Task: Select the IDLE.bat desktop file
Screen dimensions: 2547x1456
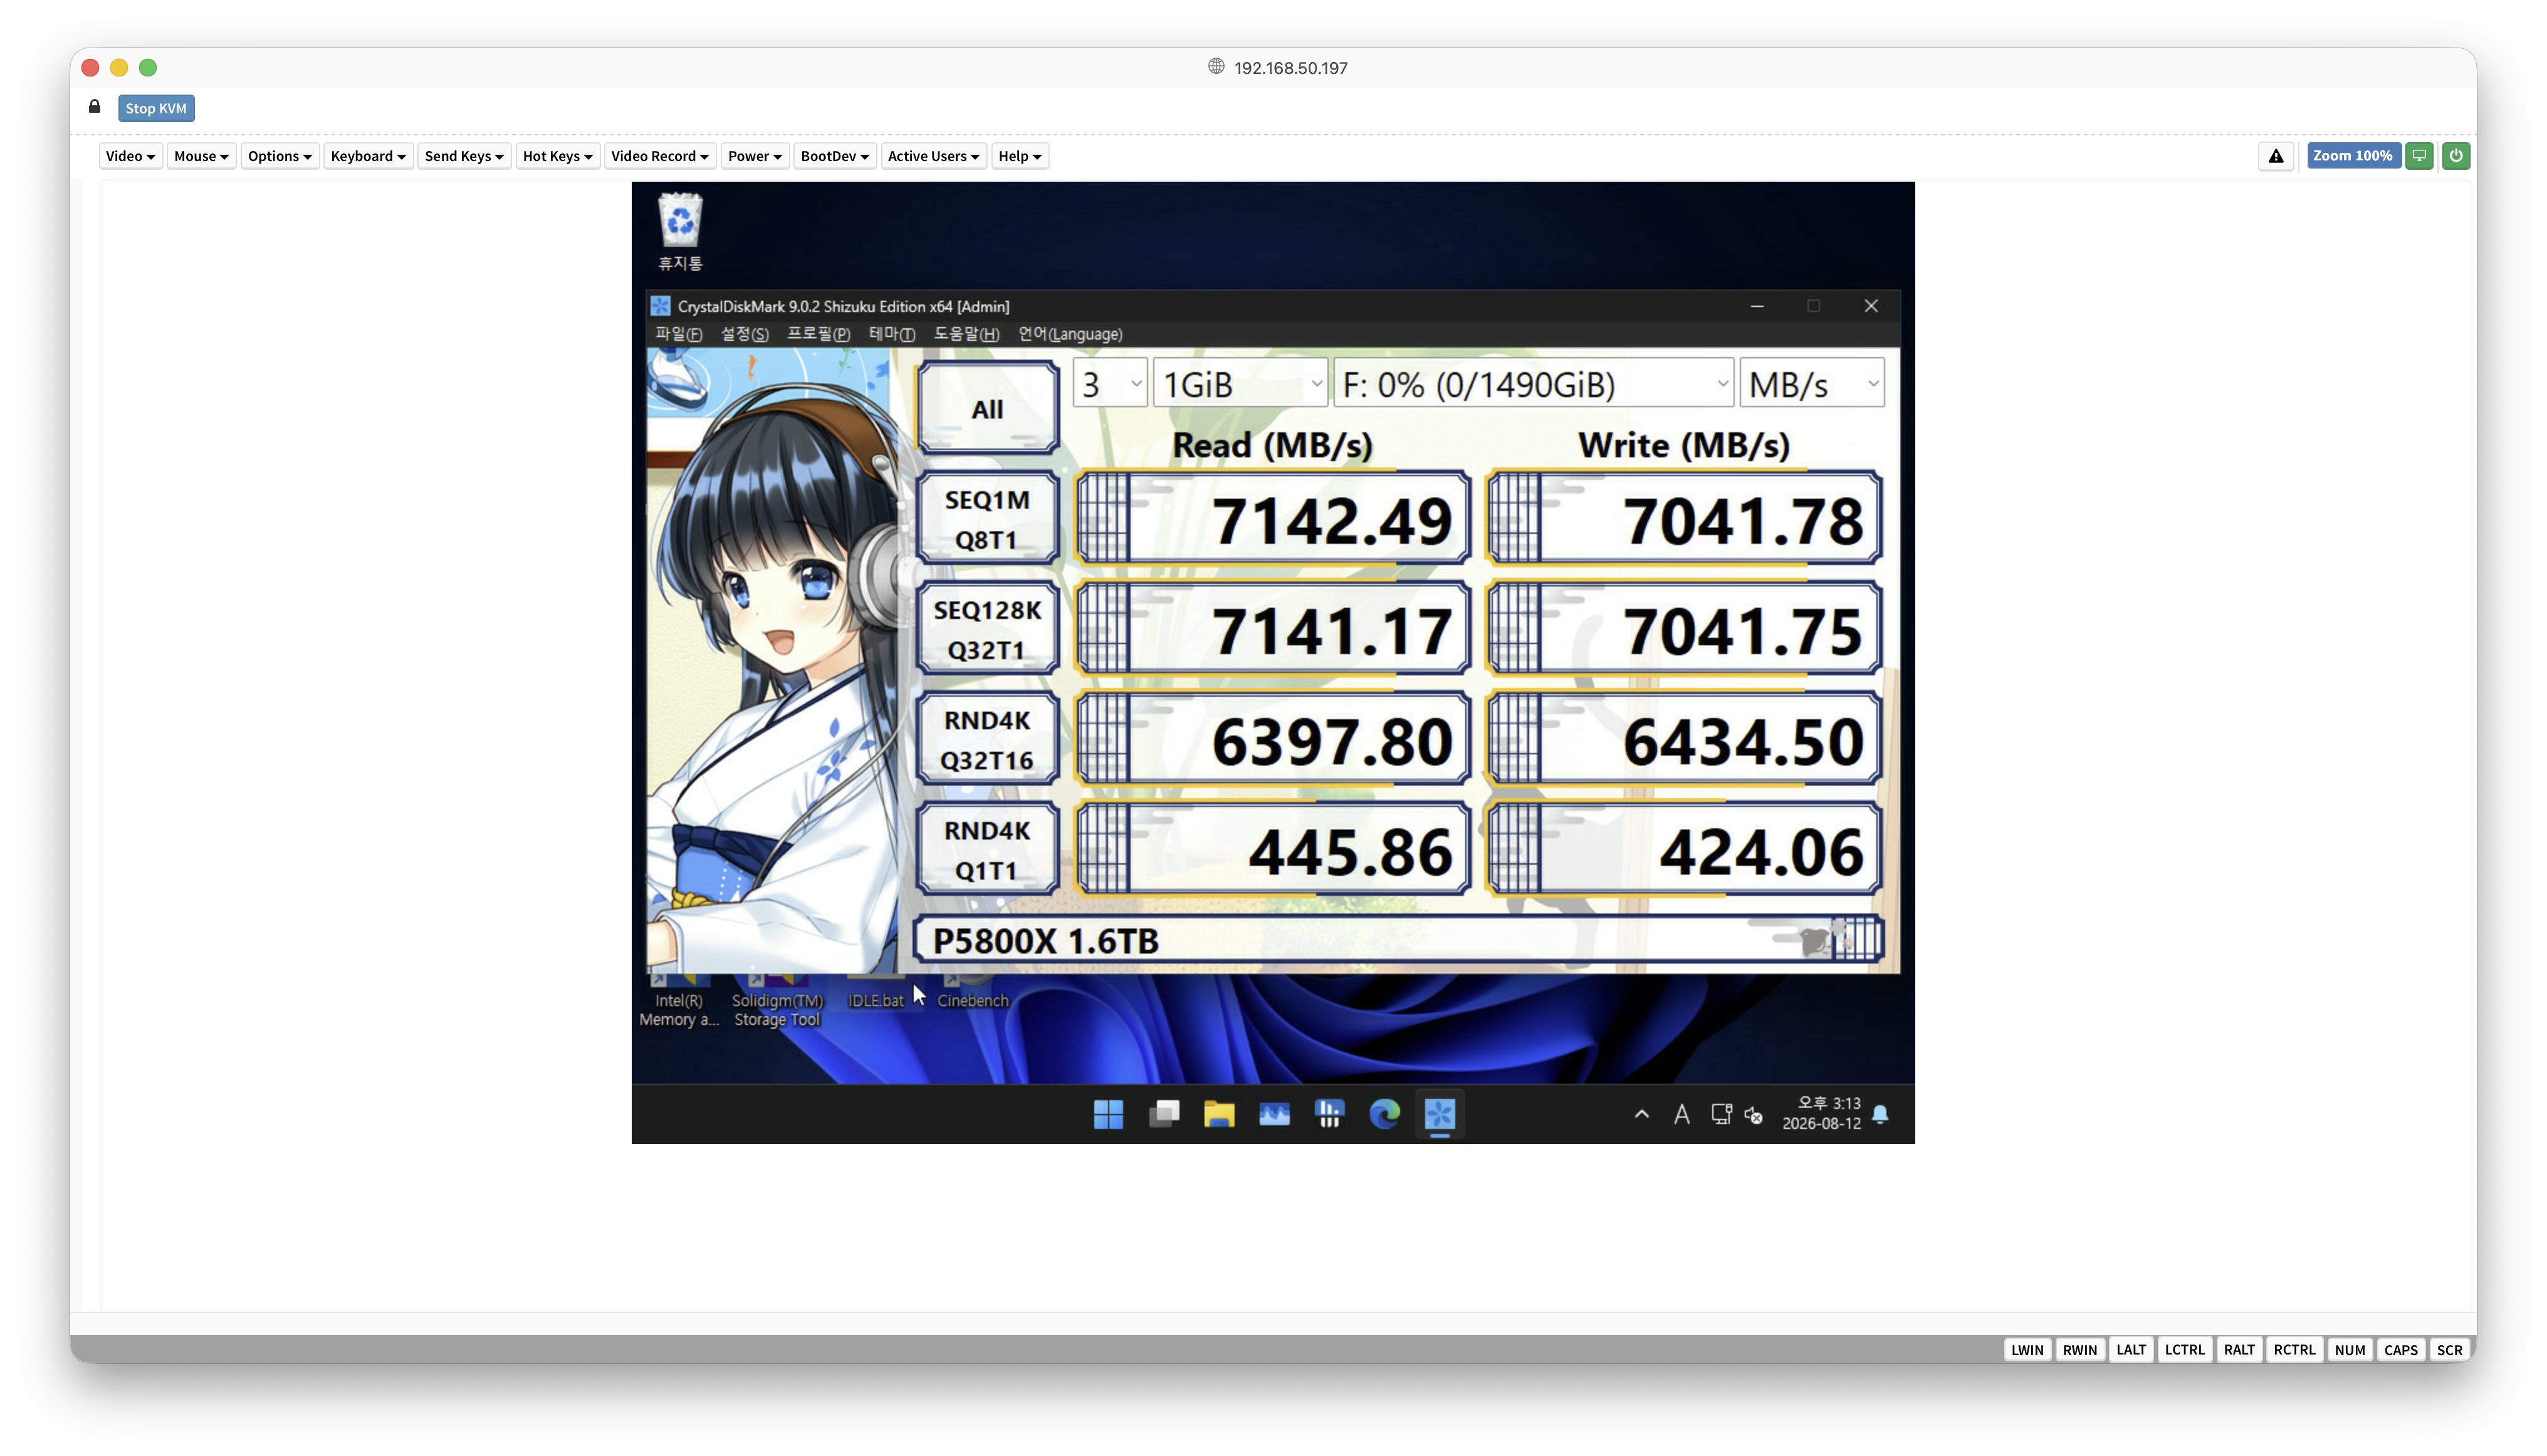Action: (876, 994)
